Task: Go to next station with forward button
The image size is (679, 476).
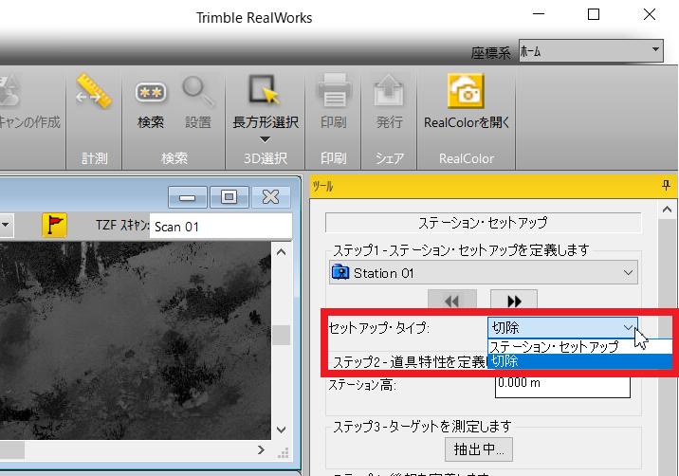Action: click(514, 301)
